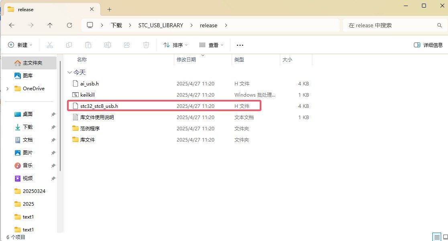Open 图库 in sidebar

[x=27, y=76]
